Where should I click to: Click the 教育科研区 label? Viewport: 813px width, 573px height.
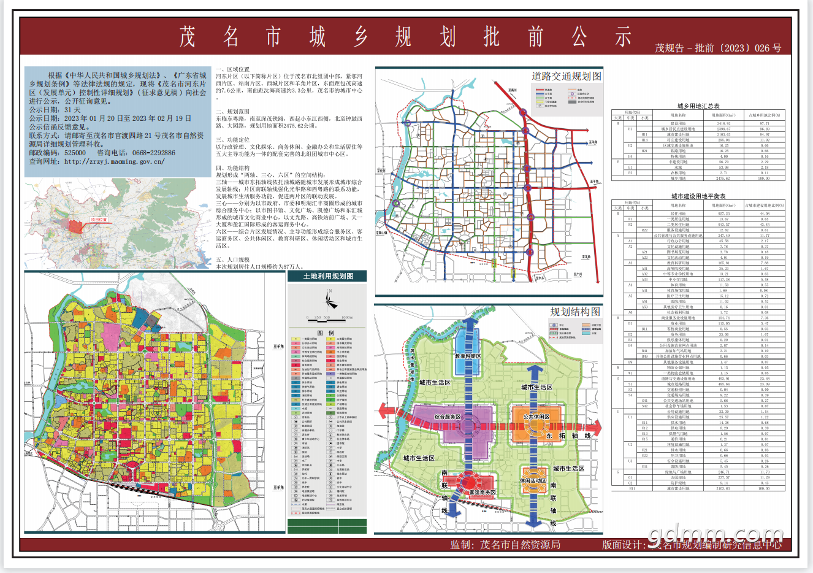(x=468, y=356)
